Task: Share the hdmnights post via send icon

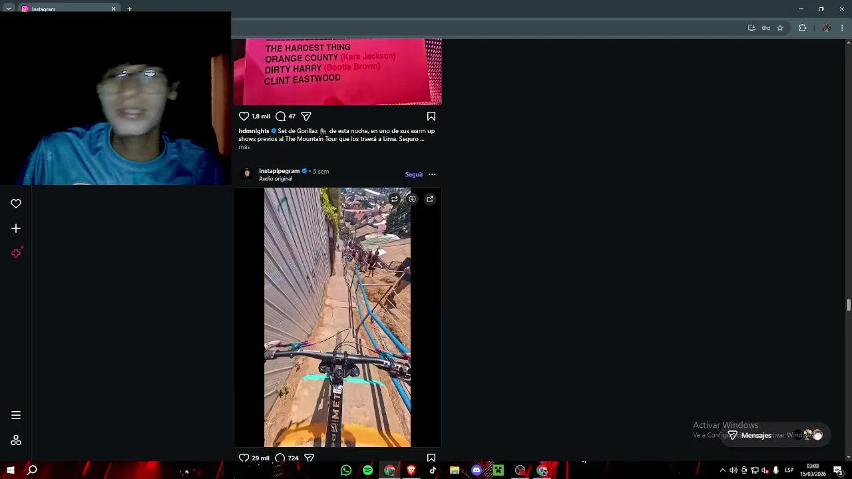Action: coord(306,116)
